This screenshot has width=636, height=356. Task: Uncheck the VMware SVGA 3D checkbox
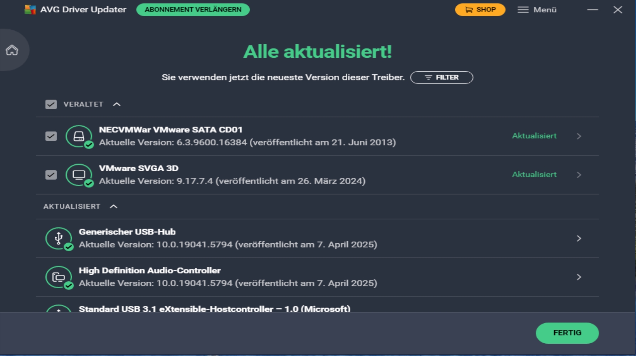click(x=51, y=175)
